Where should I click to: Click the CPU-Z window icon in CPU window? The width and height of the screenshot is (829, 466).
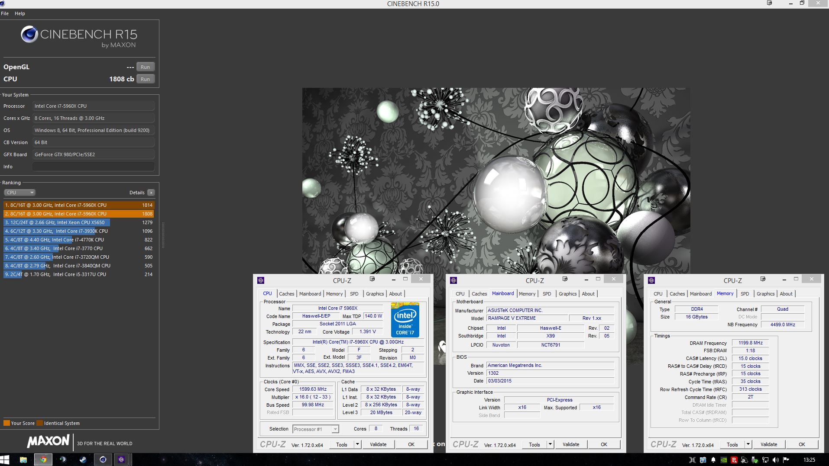(261, 280)
